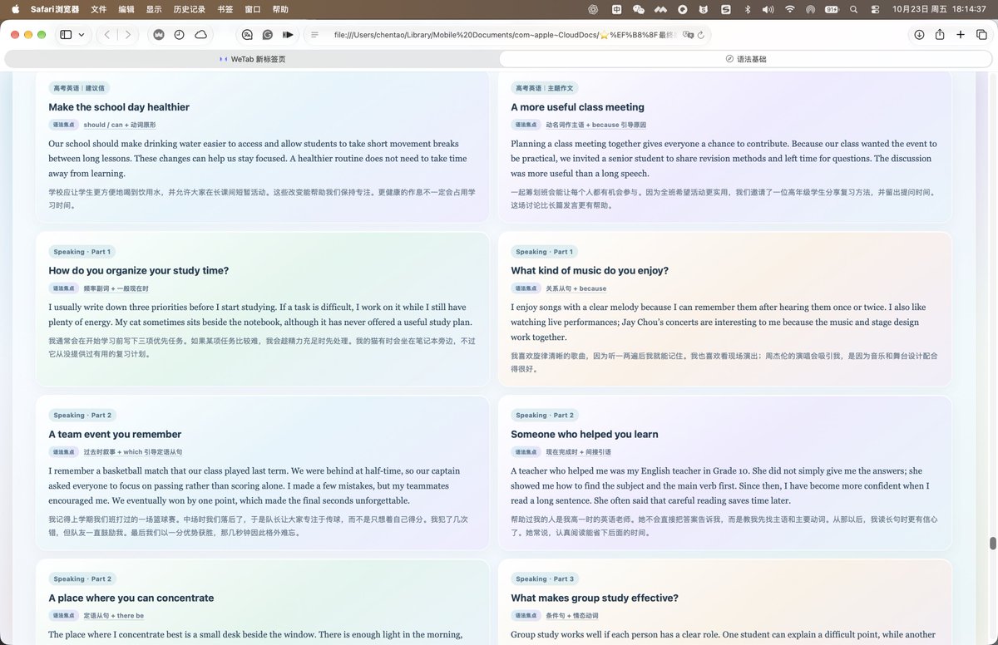Open ChatGPT from the menu bar

593,9
